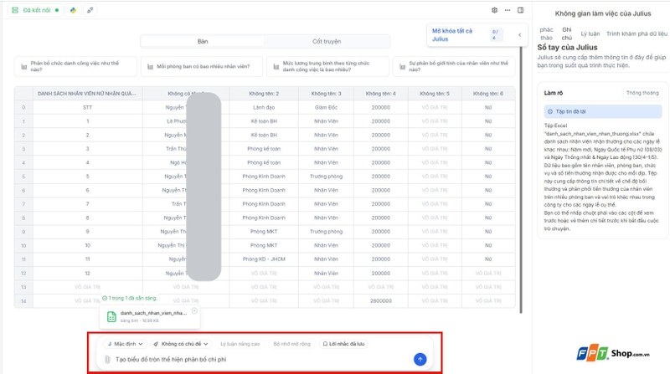
Task: Click the 'Tệp tin đã tải' info banner
Action: (602, 111)
